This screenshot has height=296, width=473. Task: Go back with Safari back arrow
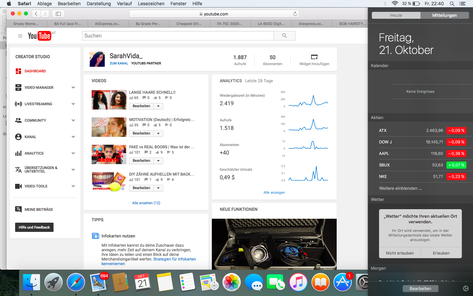[x=36, y=14]
